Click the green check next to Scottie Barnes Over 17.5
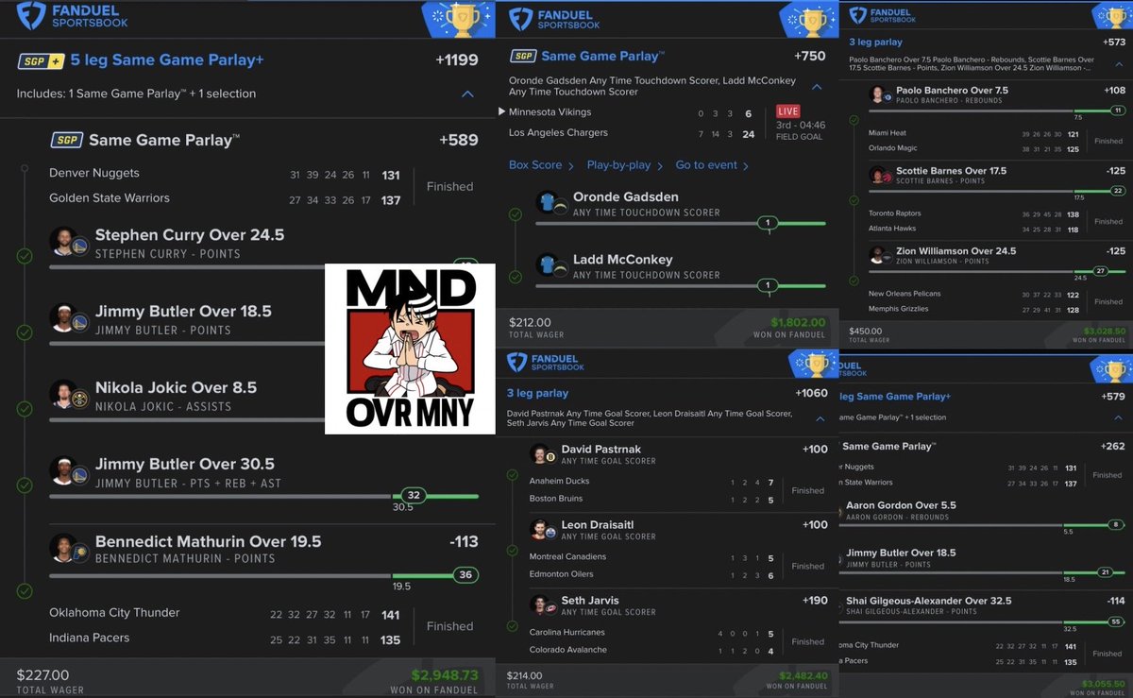1133x698 pixels. click(854, 200)
